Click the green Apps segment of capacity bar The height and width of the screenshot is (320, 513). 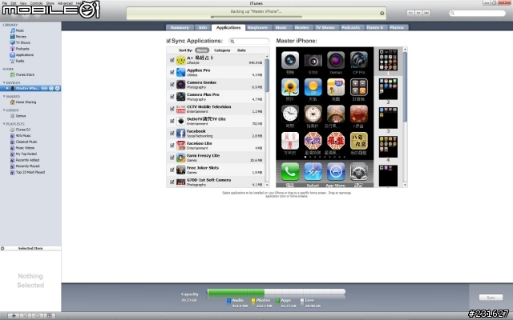point(236,291)
